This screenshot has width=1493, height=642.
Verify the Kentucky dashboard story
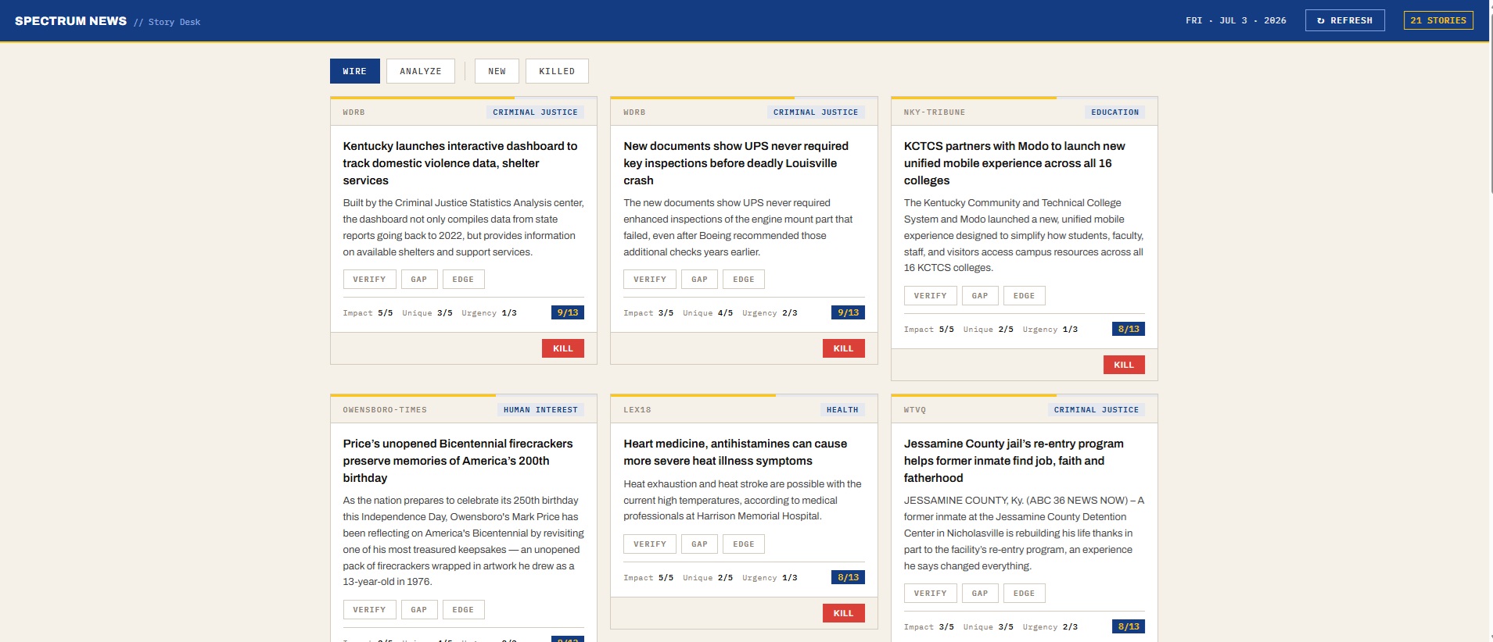coord(369,280)
